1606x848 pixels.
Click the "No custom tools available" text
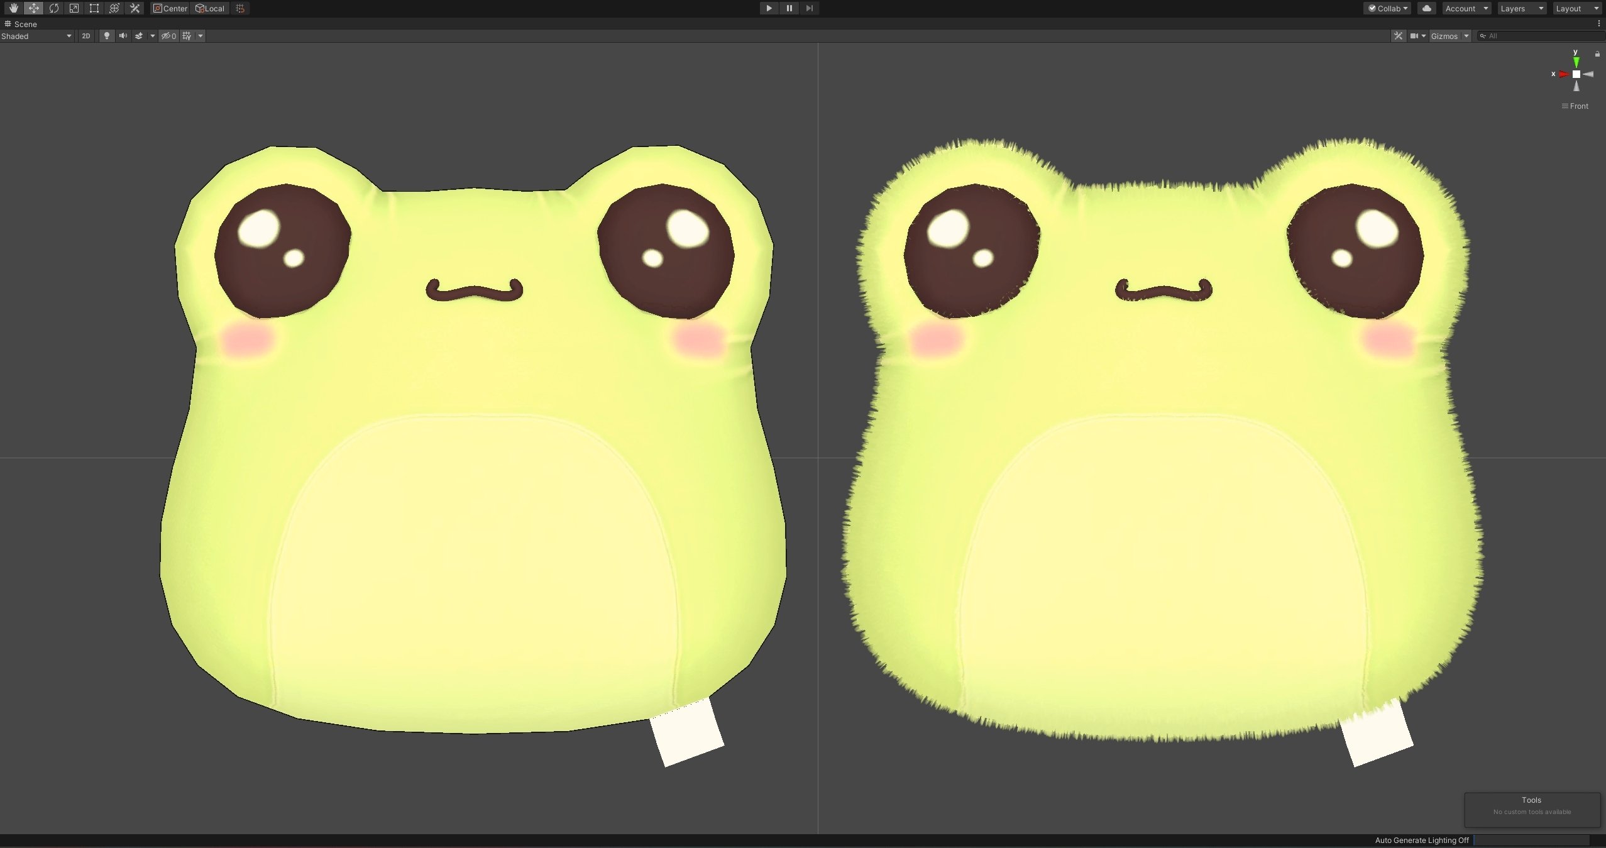tap(1532, 812)
